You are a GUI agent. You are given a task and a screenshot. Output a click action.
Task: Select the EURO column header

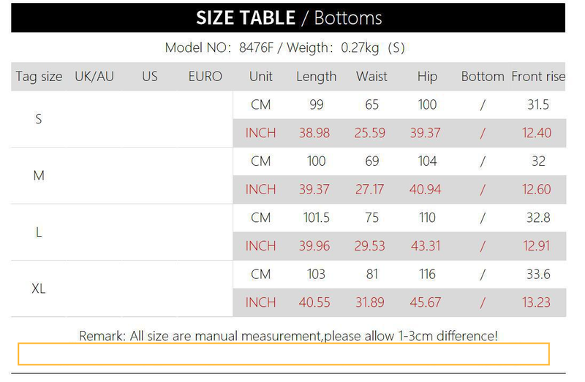(x=205, y=77)
